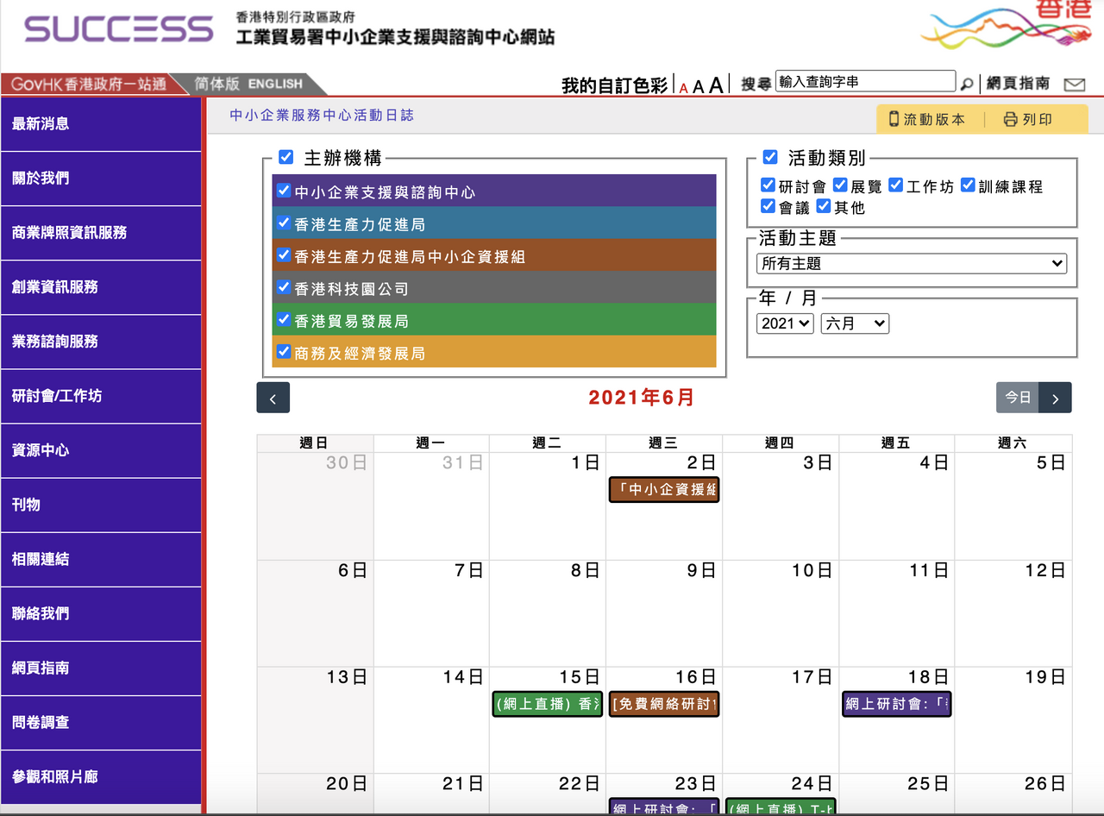
Task: Open the 活動主題 所有主題 dropdown
Action: point(911,264)
